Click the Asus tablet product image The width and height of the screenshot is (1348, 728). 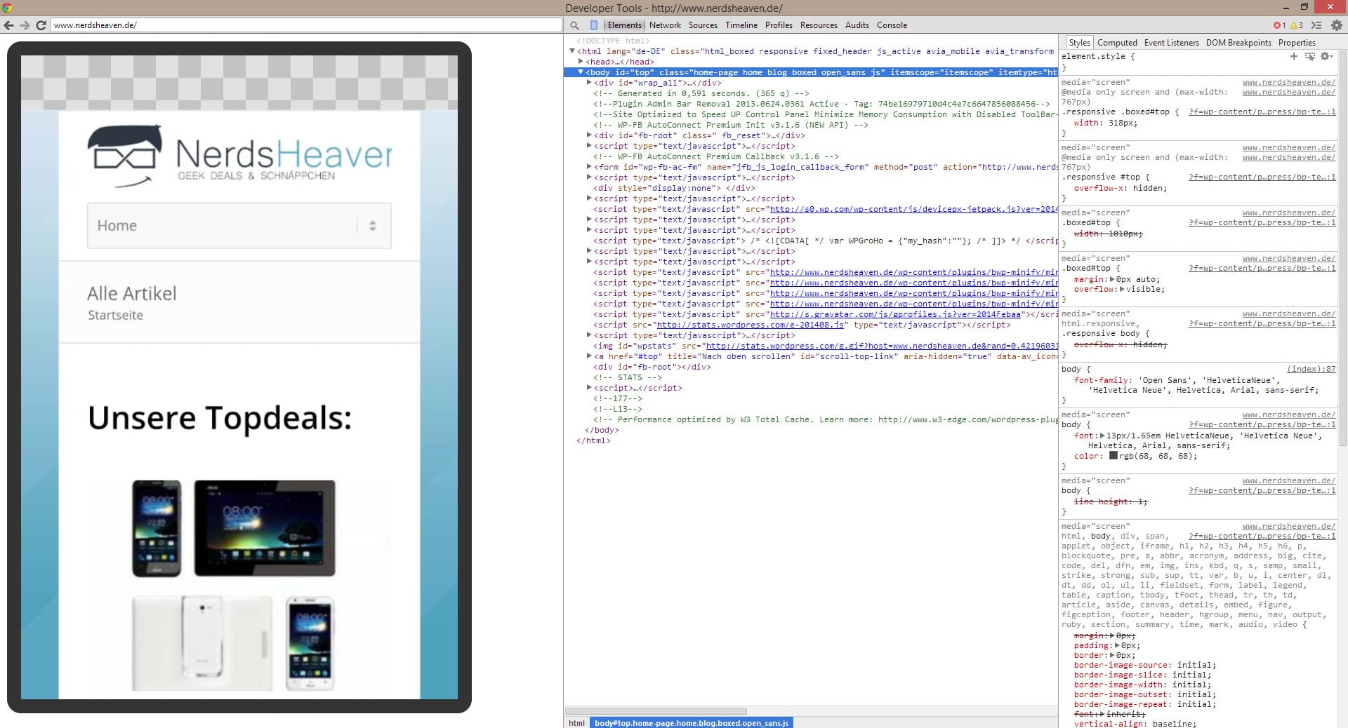(x=265, y=528)
